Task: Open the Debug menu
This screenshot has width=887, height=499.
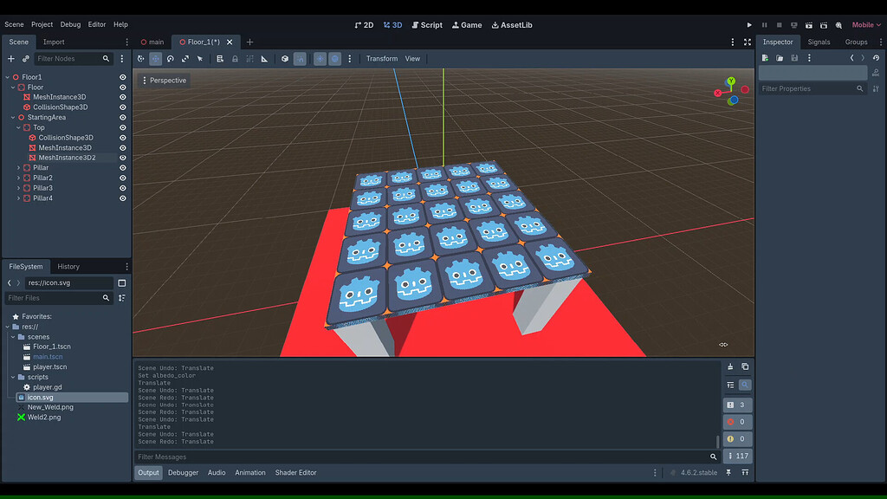Action: 70,25
